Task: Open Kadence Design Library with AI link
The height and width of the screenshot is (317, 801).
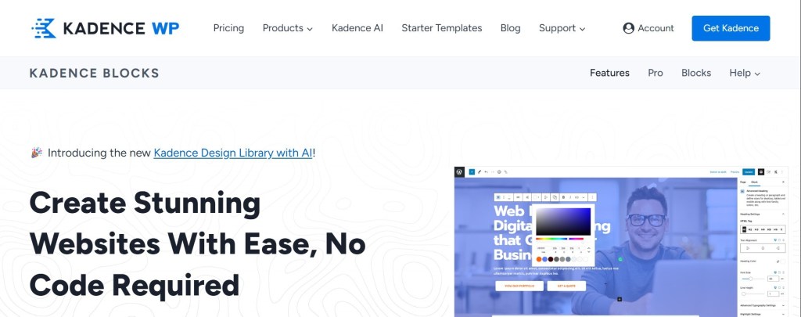Action: (x=232, y=153)
